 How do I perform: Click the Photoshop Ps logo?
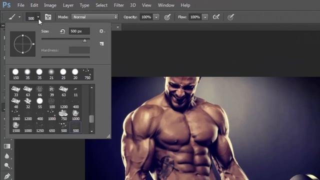click(6, 5)
